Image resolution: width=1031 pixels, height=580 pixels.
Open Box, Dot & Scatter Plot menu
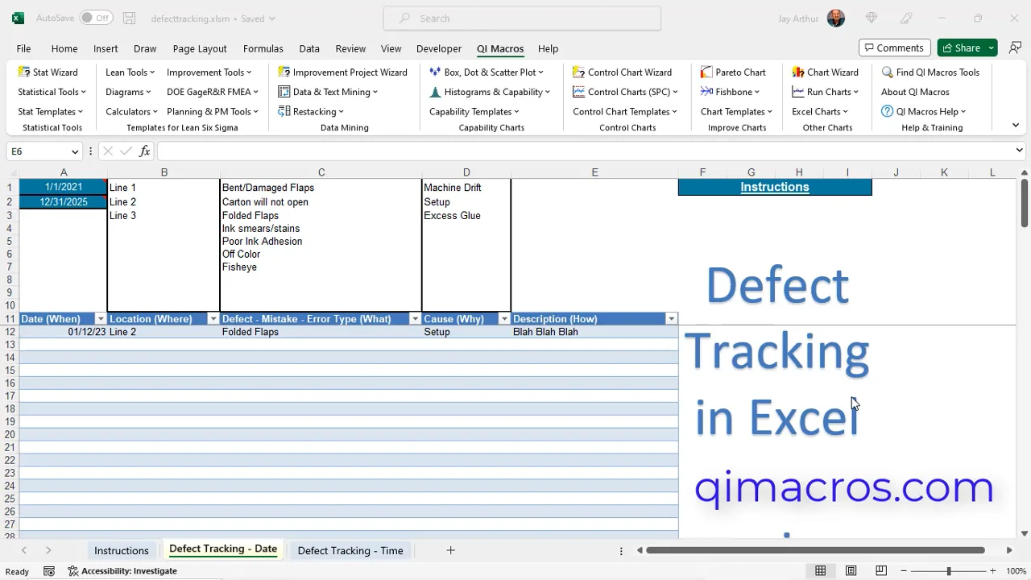(x=486, y=72)
